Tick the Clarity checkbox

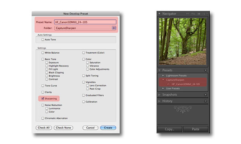point(43,92)
